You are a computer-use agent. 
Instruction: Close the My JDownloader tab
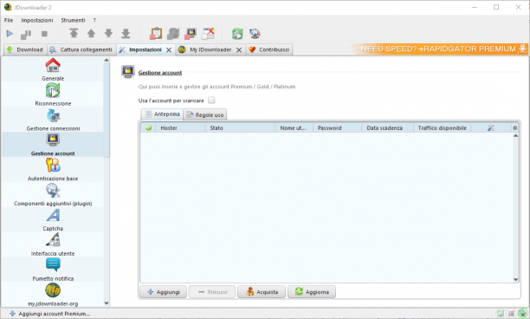point(239,50)
